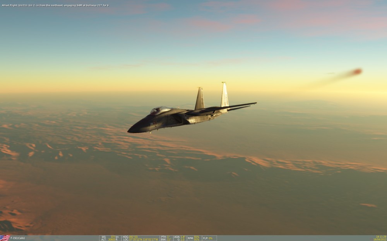Click the BNK 11° bank readout

click(166, 239)
